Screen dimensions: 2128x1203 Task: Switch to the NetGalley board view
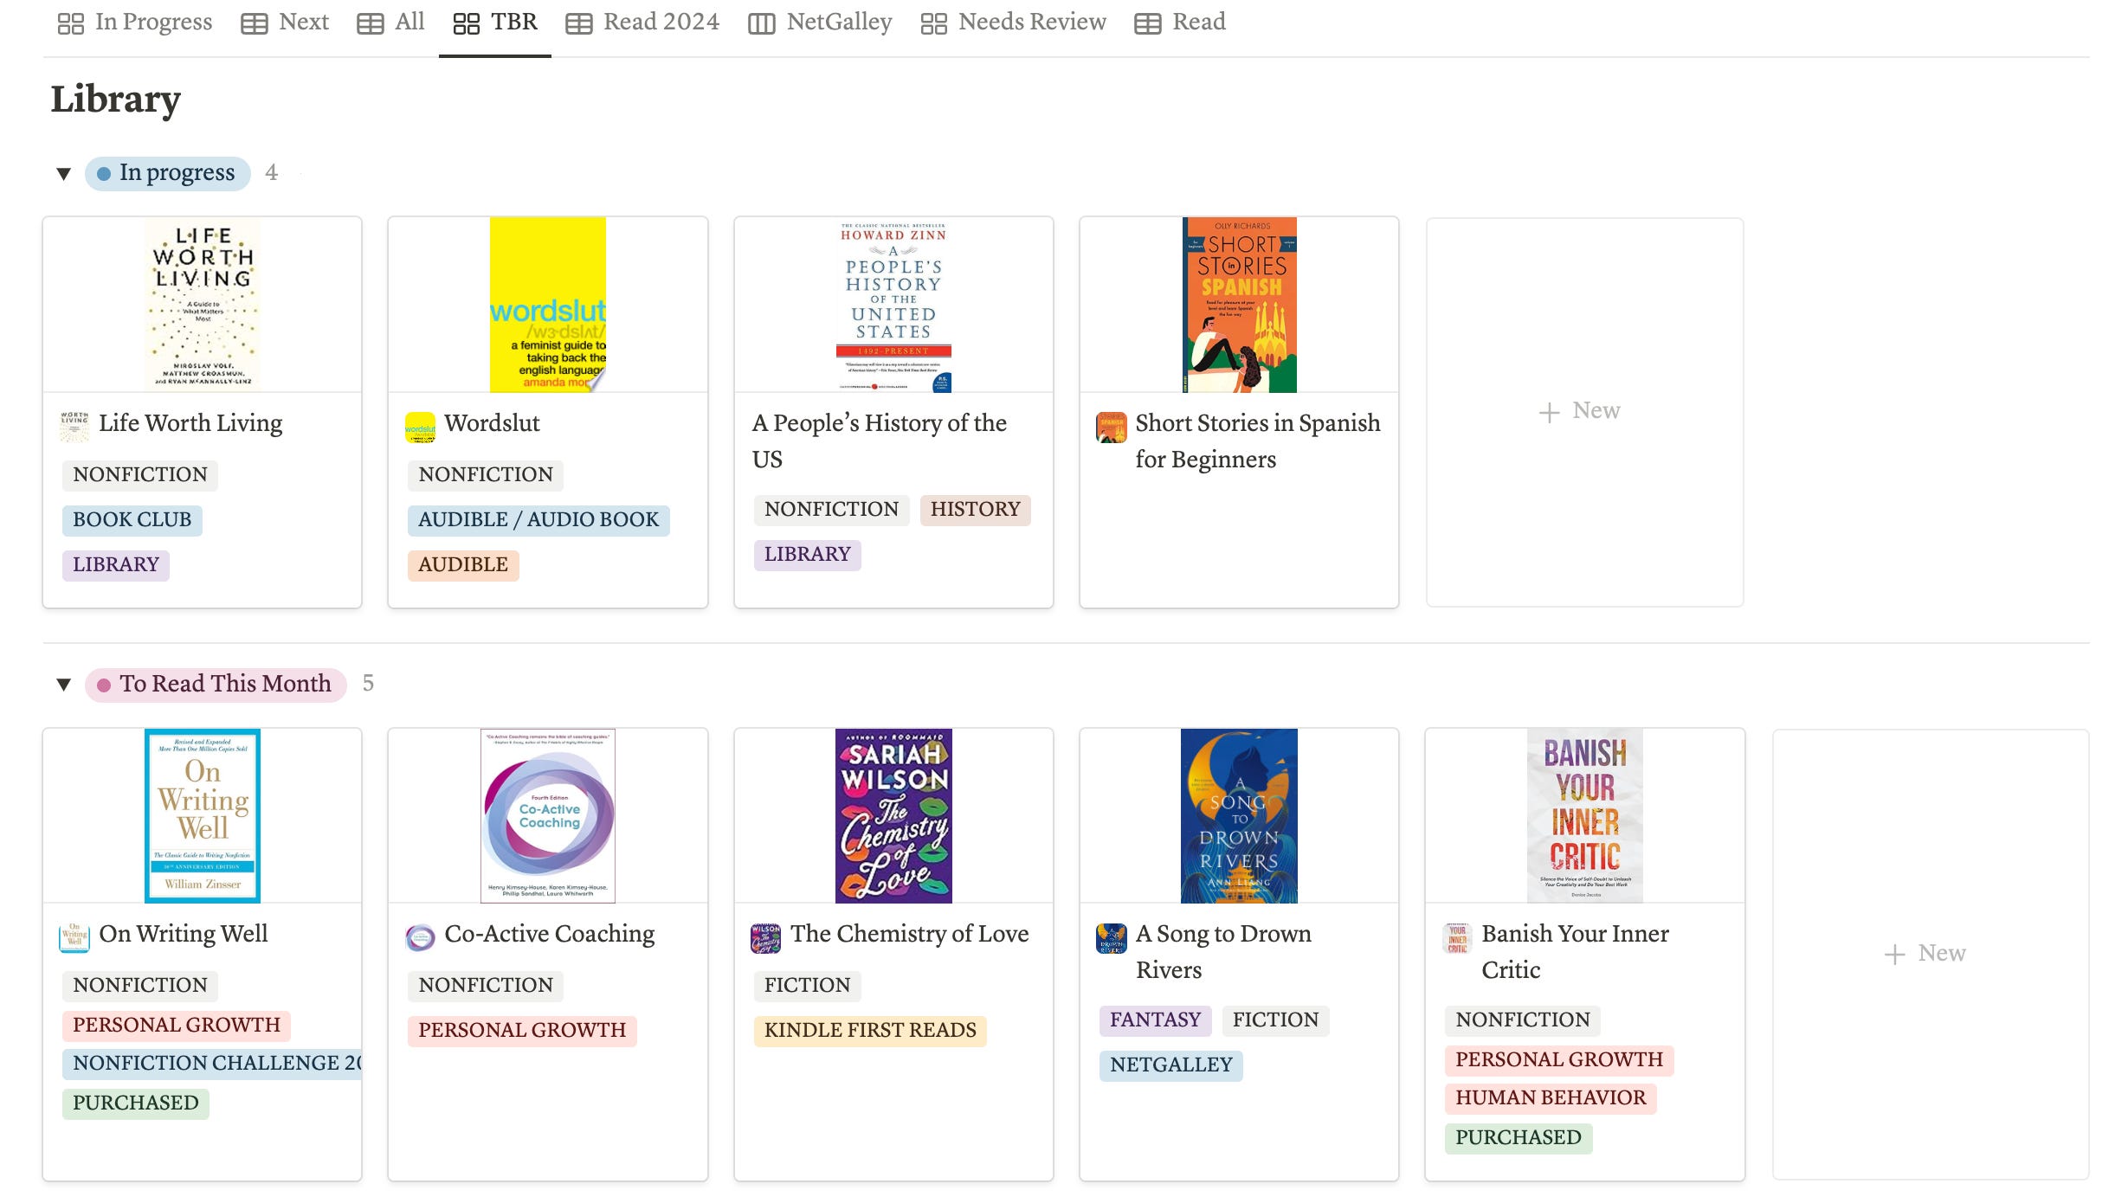click(820, 23)
